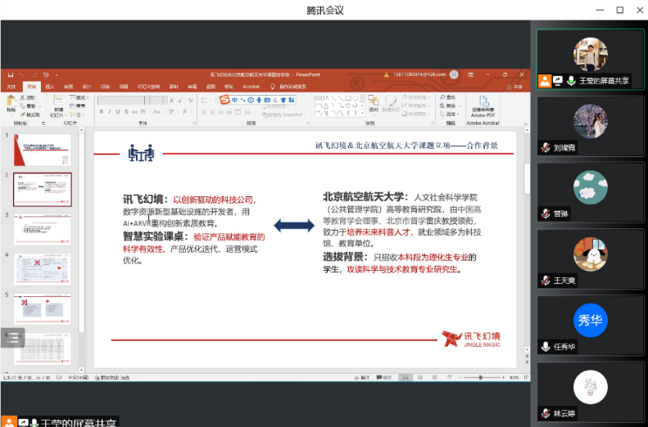Click the microphone icon beside 任秀华
Screen dimensions: 648x427
[x=545, y=346]
